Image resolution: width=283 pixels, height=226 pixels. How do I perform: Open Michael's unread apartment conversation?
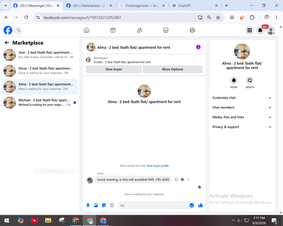(40, 103)
